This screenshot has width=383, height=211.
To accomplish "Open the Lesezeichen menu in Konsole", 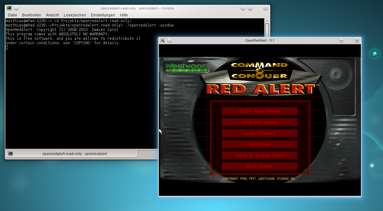I will pos(75,15).
